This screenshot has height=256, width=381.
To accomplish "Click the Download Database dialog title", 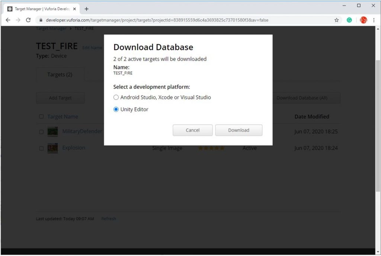I will click(x=153, y=47).
